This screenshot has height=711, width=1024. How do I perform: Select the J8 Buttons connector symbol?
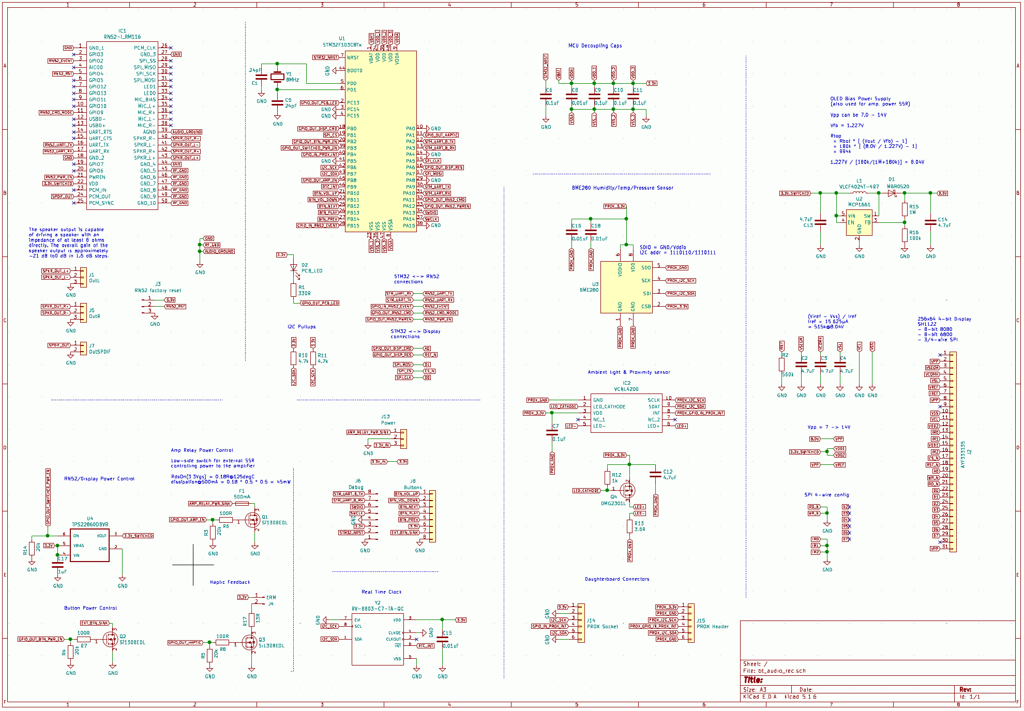[432, 516]
